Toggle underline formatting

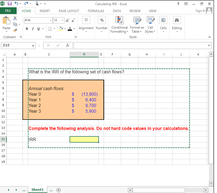[38, 28]
